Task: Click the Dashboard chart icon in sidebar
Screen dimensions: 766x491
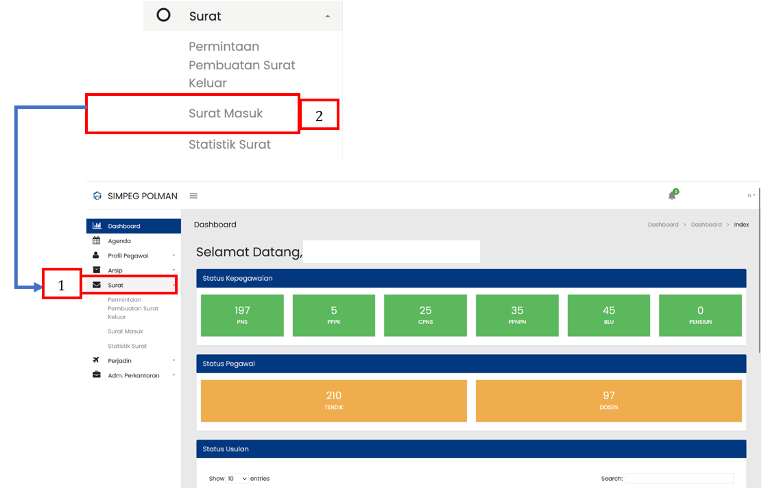Action: coord(97,226)
